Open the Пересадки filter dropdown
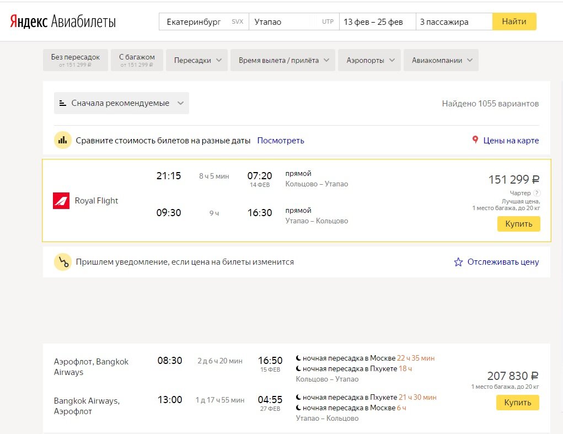This screenshot has width=563, height=434. (197, 60)
